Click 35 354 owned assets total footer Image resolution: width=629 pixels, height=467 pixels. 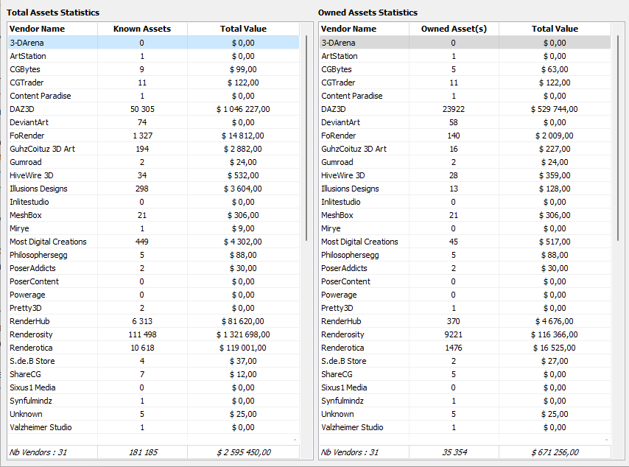pos(454,452)
